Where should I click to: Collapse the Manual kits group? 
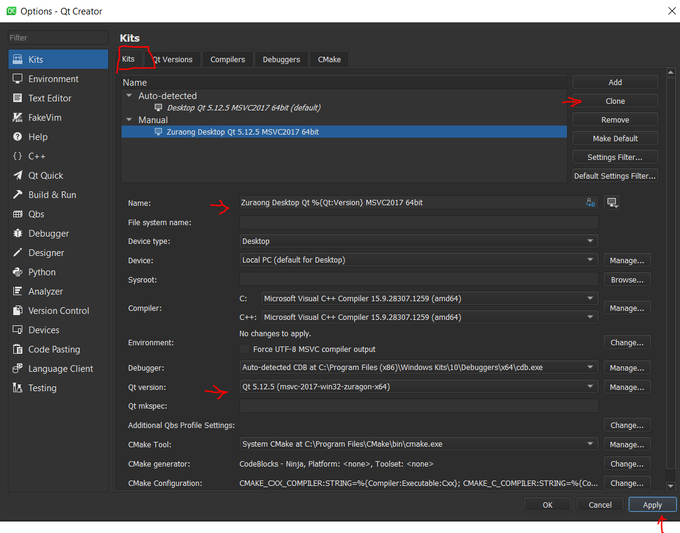tap(129, 120)
